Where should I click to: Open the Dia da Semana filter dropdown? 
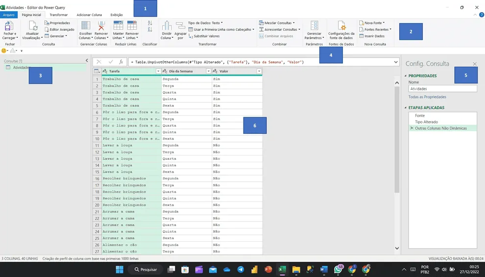click(209, 71)
